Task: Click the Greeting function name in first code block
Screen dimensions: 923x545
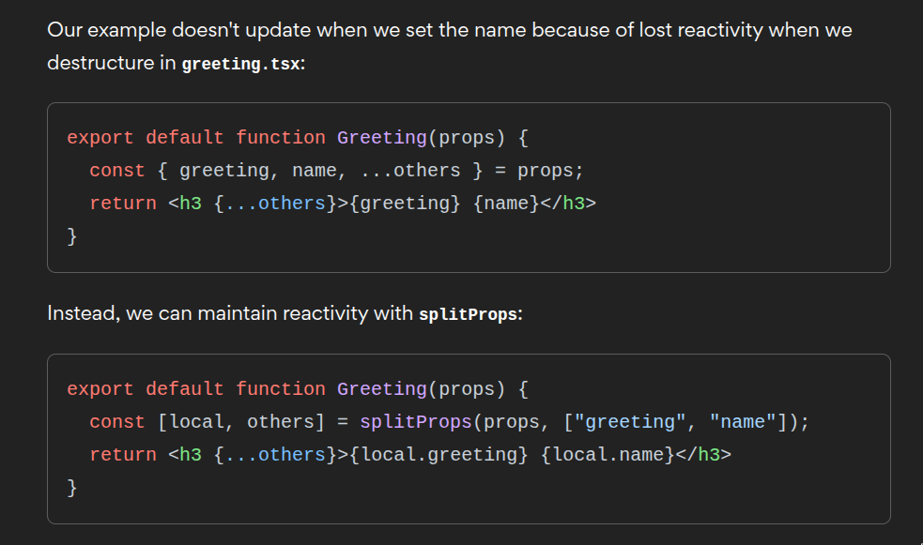Action: (381, 138)
